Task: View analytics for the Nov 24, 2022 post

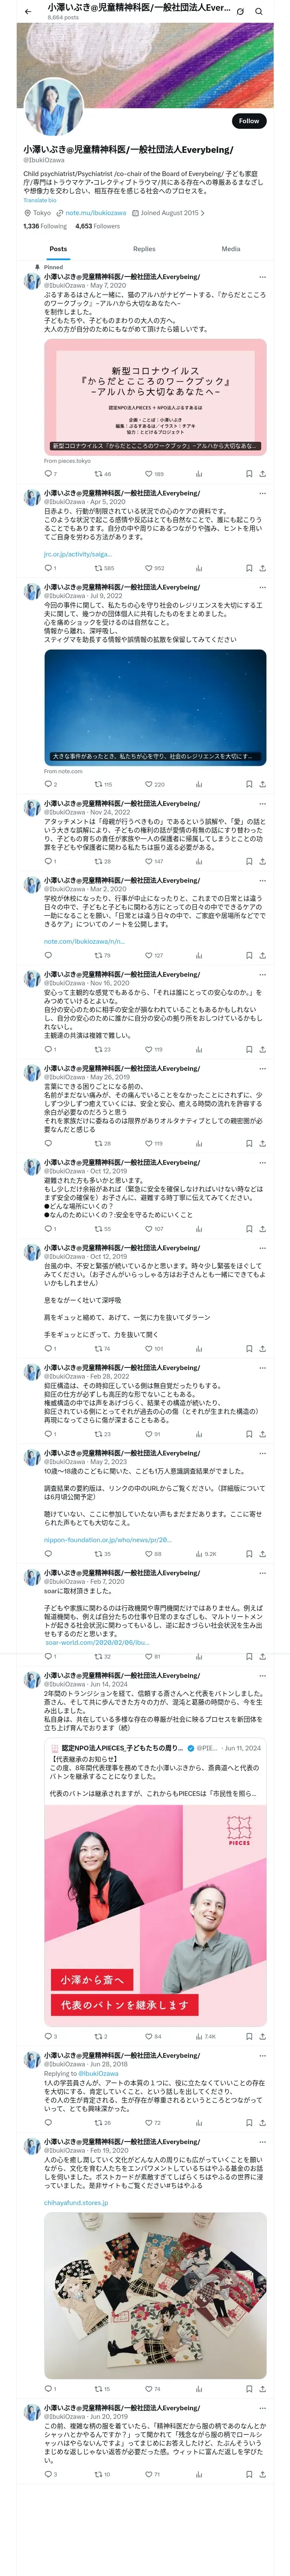Action: click(x=199, y=861)
